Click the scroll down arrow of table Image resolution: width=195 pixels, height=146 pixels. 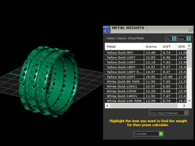189,101
